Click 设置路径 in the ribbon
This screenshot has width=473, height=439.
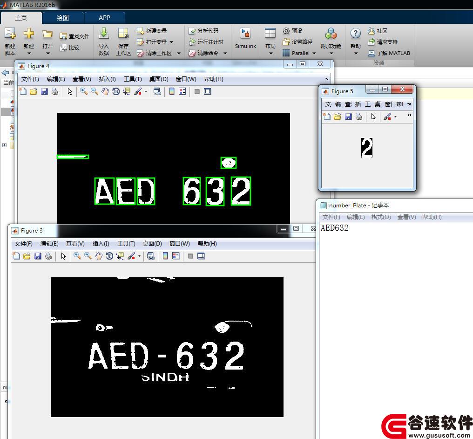coord(297,42)
